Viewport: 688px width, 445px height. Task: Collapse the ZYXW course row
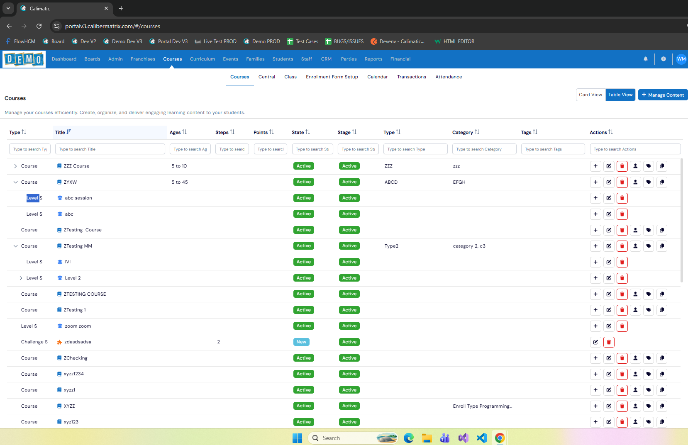coord(15,182)
